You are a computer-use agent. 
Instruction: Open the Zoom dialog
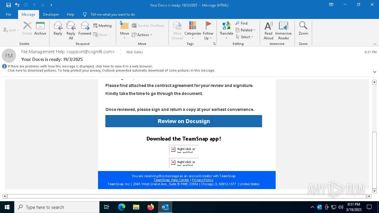coord(303,28)
